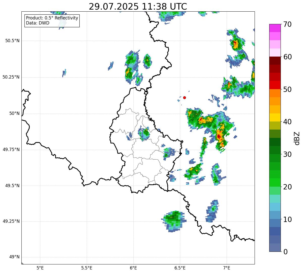The width and height of the screenshot is (303, 273).
Task: Pick the yellow swatch just above 40
Action: click(x=275, y=117)
